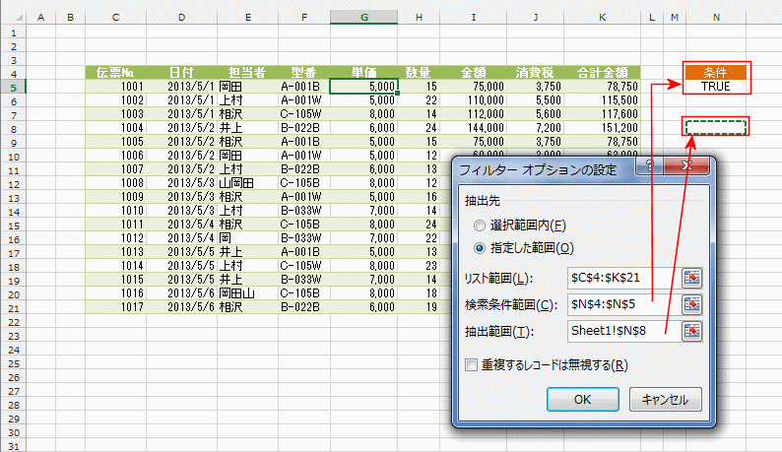Select row 5 header

[x=12, y=87]
